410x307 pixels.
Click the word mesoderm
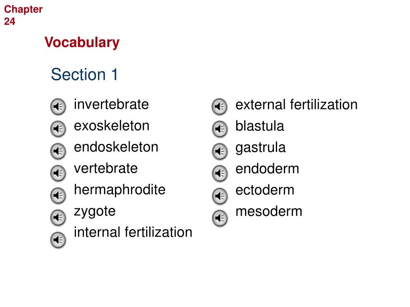coord(269,211)
